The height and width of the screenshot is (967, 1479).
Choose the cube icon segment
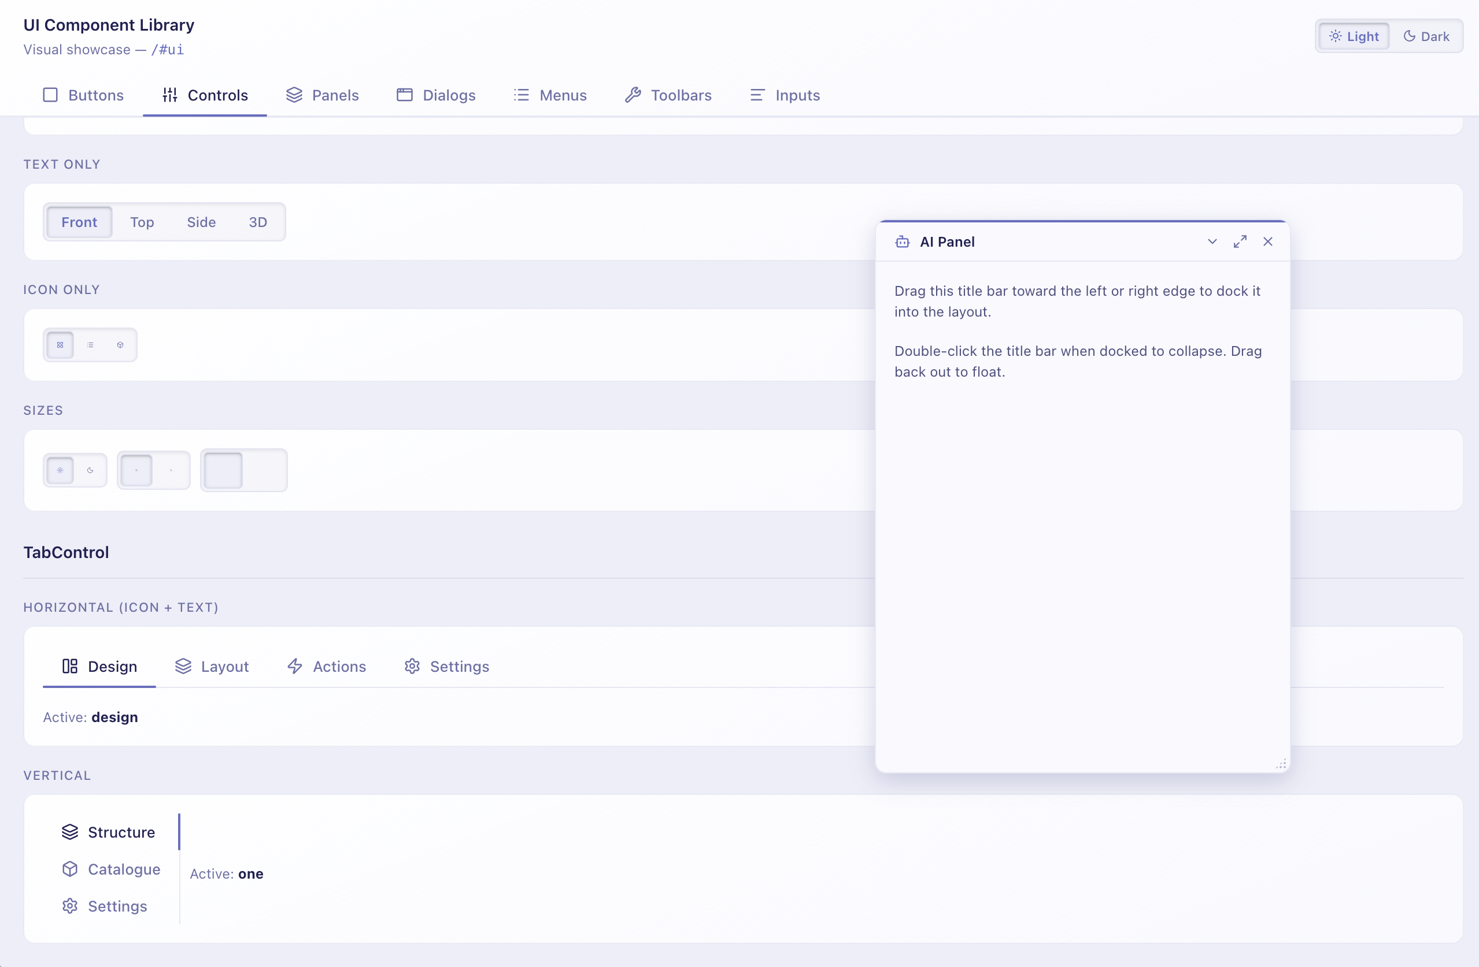(x=120, y=345)
